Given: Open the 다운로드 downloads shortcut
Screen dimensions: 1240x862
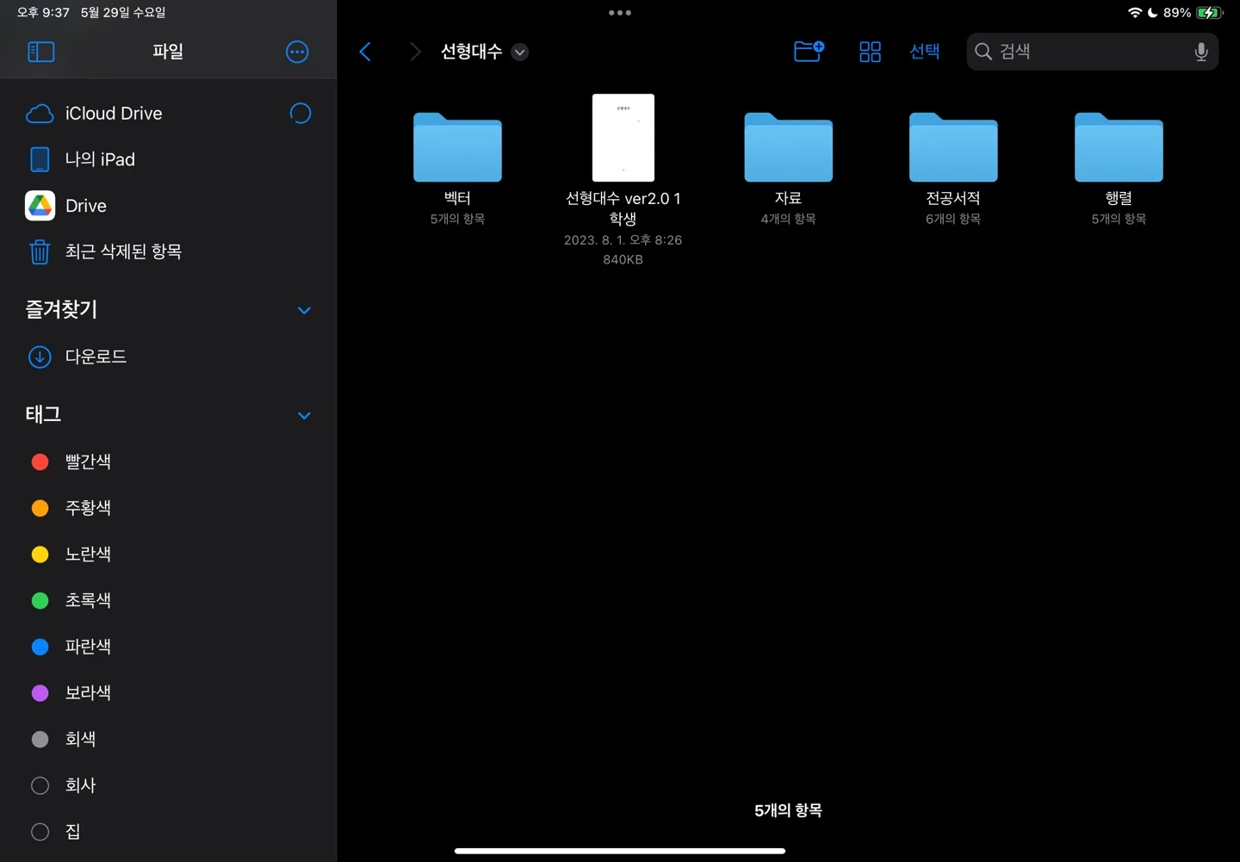Looking at the screenshot, I should [x=96, y=357].
